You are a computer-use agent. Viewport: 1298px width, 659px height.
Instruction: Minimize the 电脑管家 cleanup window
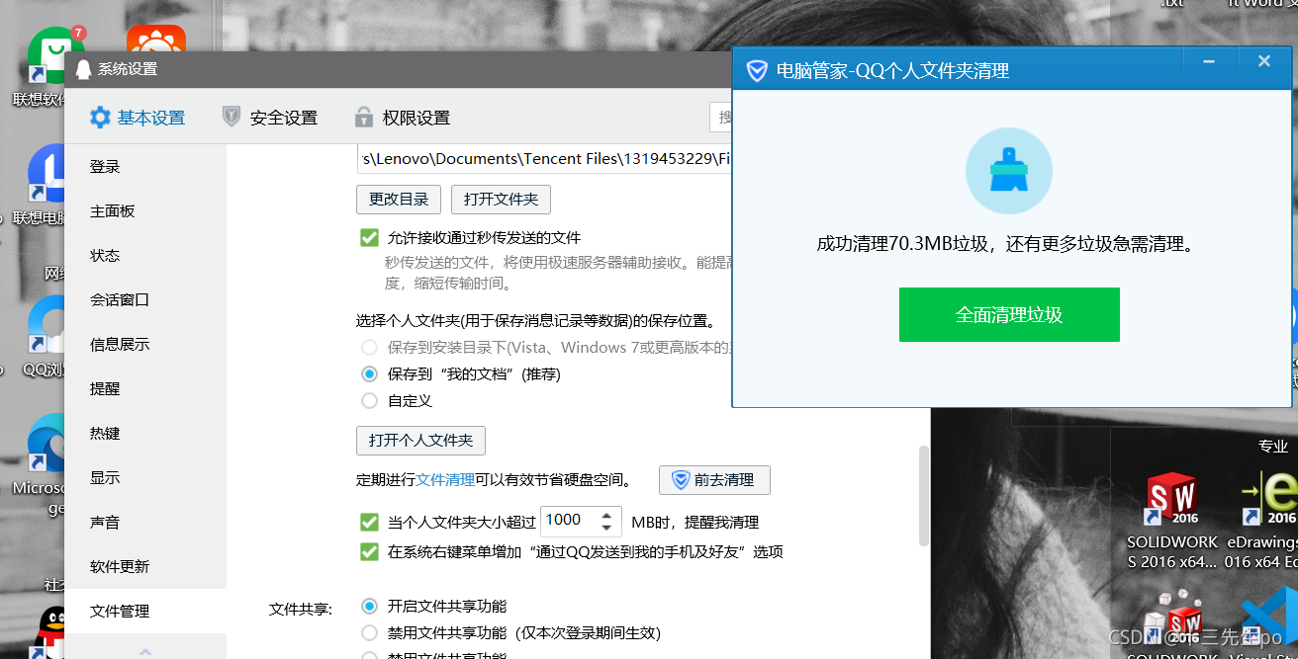tap(1209, 61)
